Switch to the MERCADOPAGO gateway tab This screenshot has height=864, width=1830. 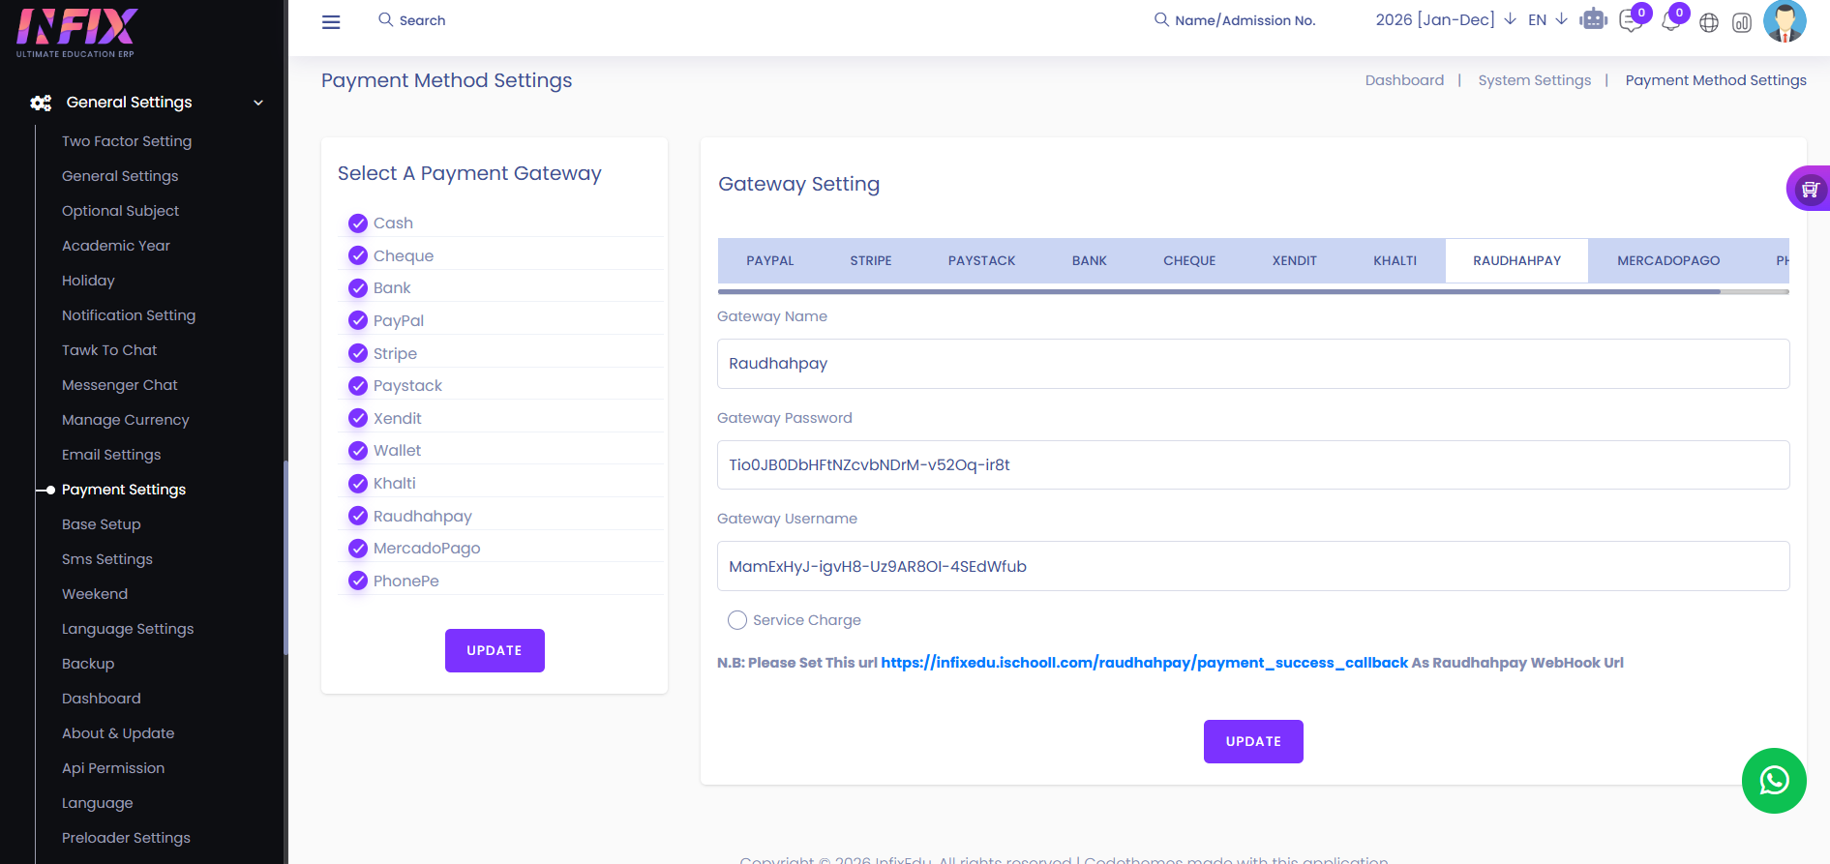click(x=1668, y=261)
